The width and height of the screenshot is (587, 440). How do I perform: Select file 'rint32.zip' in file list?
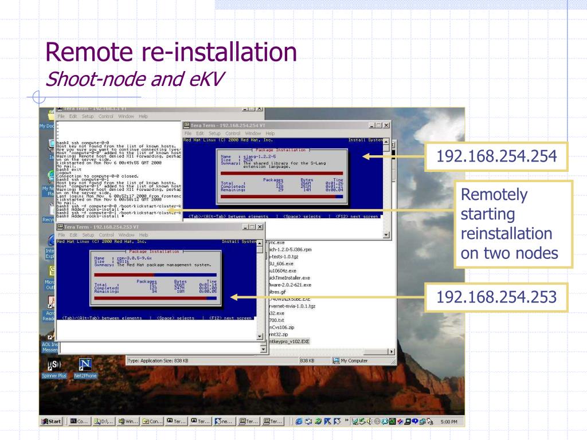279,335
